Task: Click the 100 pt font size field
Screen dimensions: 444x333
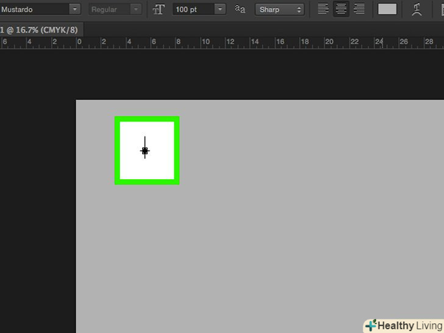Action: pyautogui.click(x=192, y=9)
